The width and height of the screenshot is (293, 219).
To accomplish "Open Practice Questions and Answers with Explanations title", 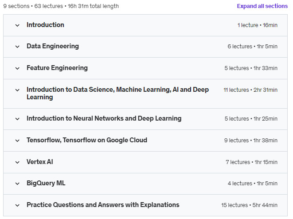I will click(x=103, y=205).
